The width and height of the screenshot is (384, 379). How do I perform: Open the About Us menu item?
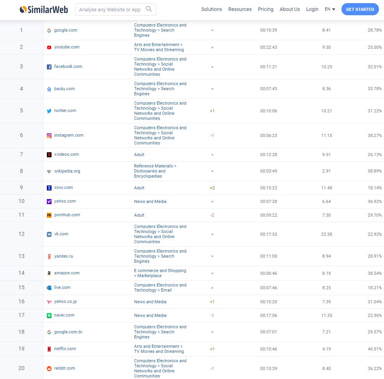[290, 9]
